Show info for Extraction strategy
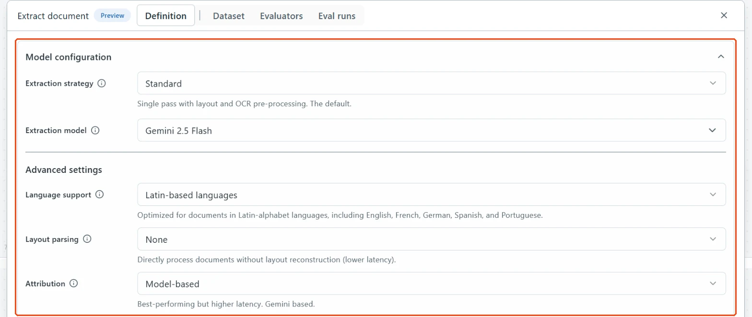 click(x=101, y=83)
